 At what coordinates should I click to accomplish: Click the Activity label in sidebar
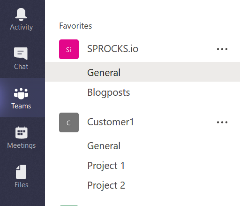pyautogui.click(x=22, y=27)
